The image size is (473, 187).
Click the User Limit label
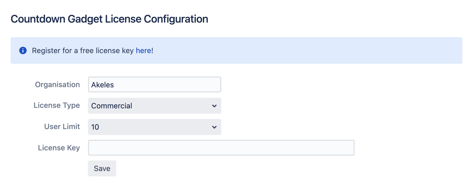coord(62,126)
